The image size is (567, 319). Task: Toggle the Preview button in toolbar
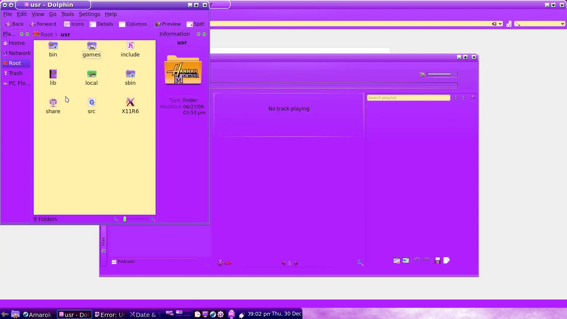(167, 24)
